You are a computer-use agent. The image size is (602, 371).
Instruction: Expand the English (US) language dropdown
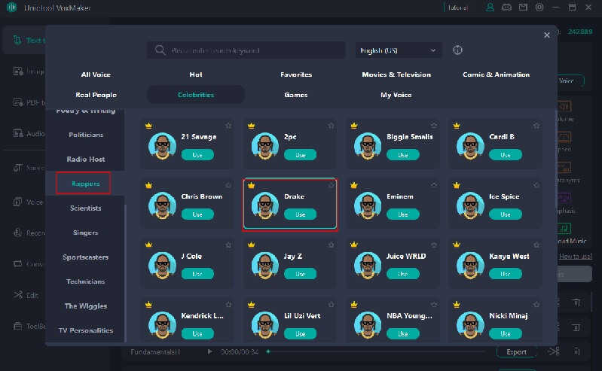pos(399,50)
